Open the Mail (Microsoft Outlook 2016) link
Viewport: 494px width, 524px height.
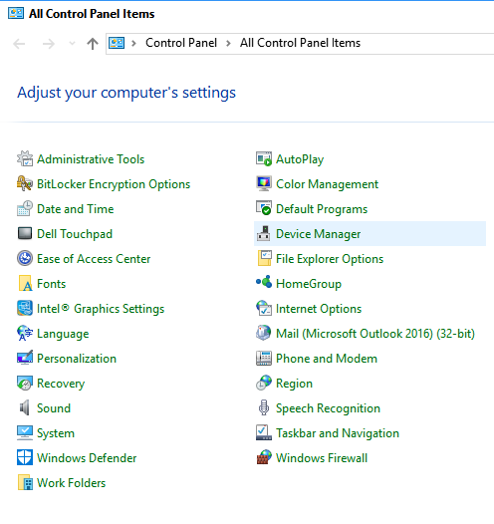pyautogui.click(x=375, y=334)
